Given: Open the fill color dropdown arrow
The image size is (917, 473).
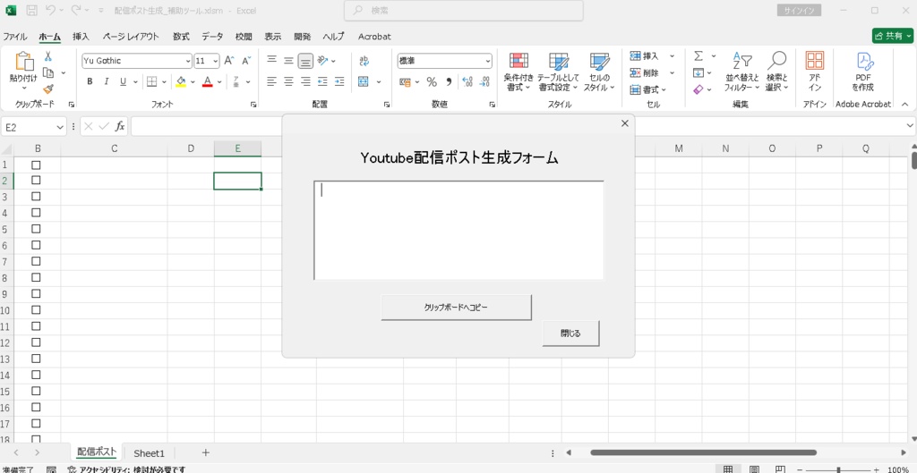Looking at the screenshot, I should point(193,81).
